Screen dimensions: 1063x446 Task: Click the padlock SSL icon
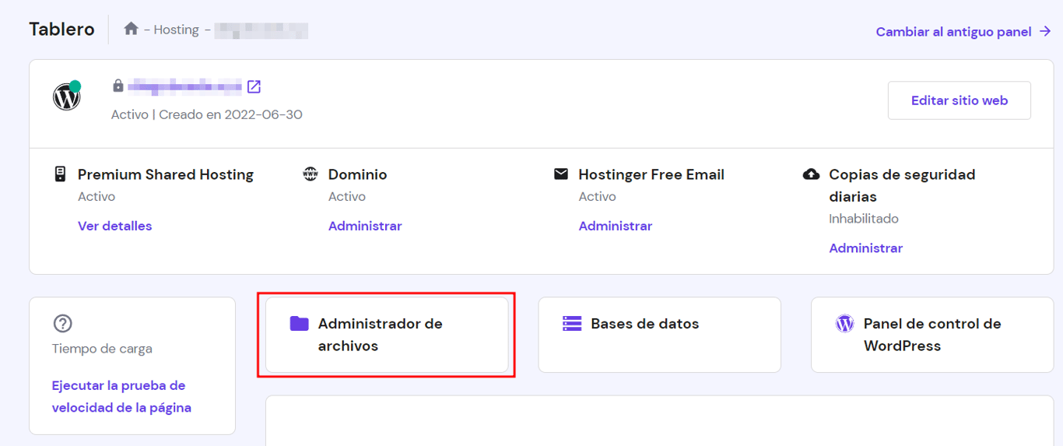118,86
